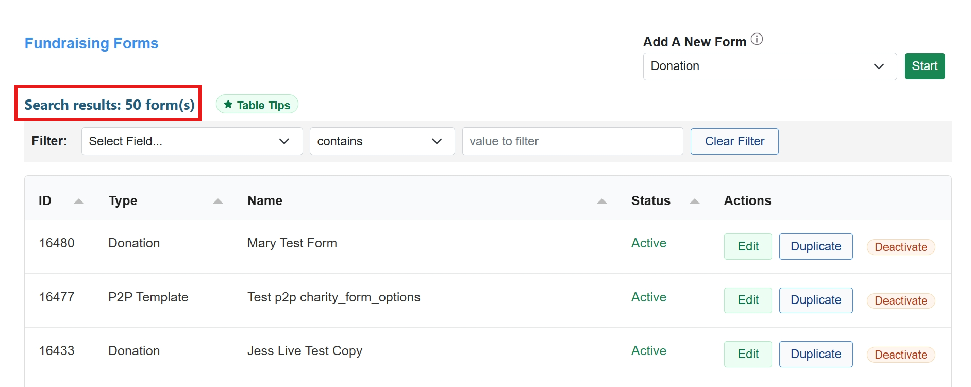Image resolution: width=971 pixels, height=387 pixels.
Task: Open the contains operator dropdown
Action: coord(382,141)
